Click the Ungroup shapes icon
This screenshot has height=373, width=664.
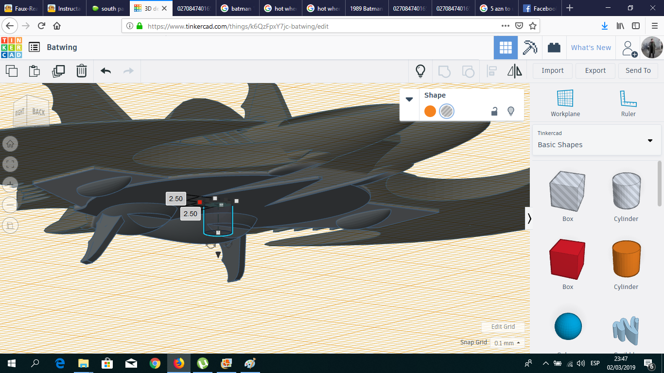(x=468, y=71)
